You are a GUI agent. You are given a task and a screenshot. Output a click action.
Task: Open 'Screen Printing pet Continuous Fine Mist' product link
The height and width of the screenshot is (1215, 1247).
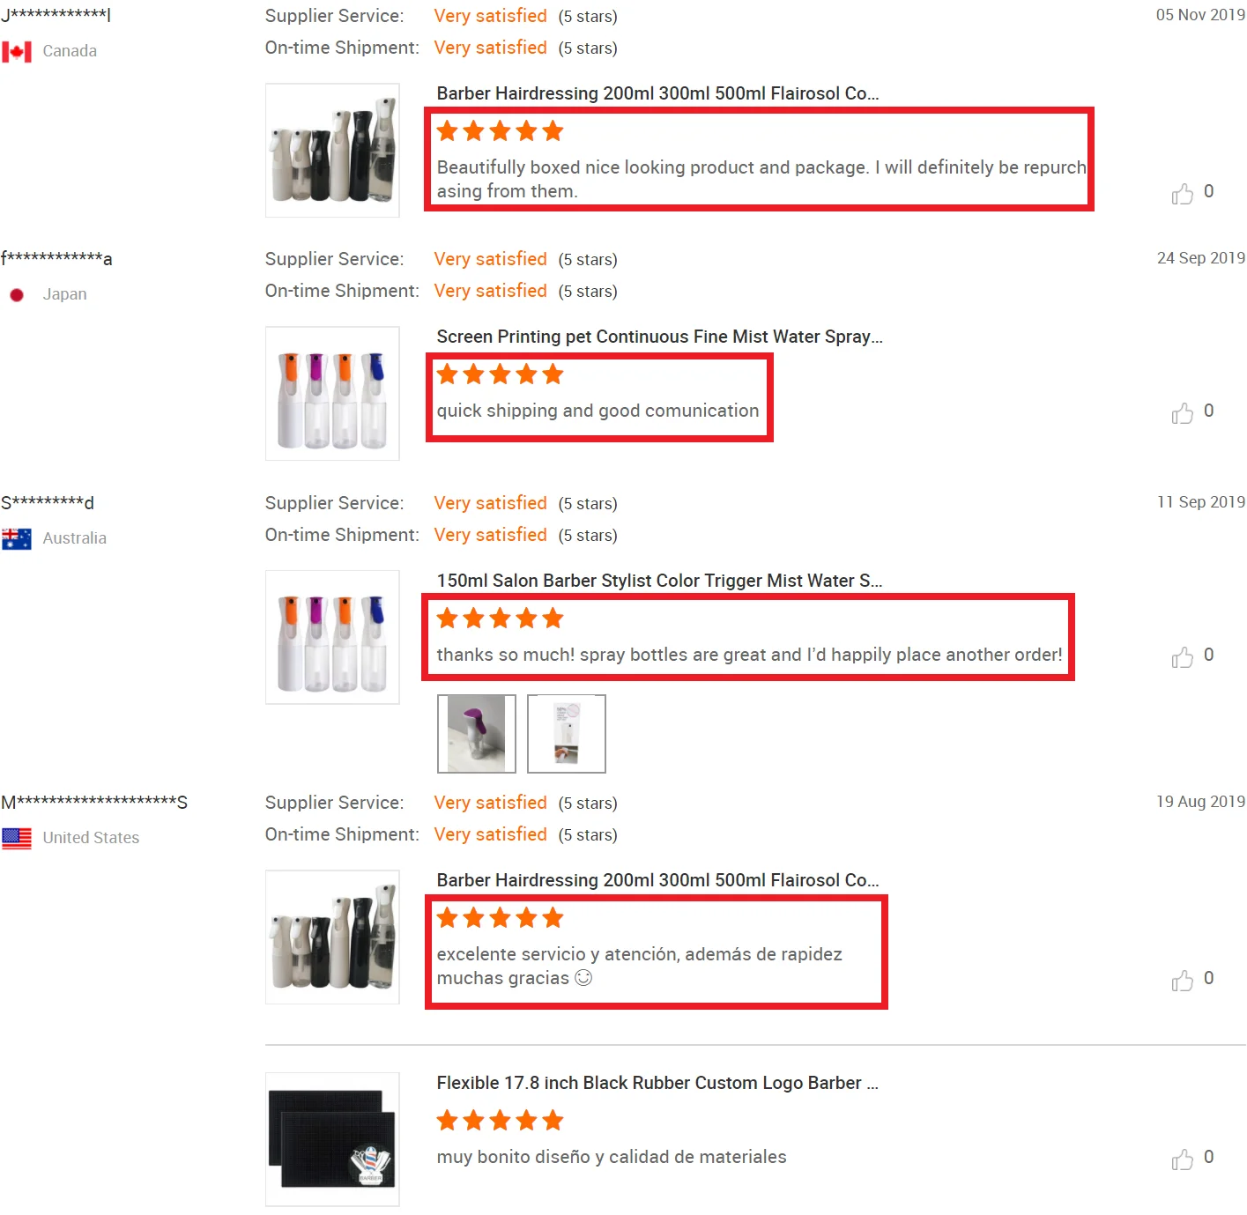(659, 337)
